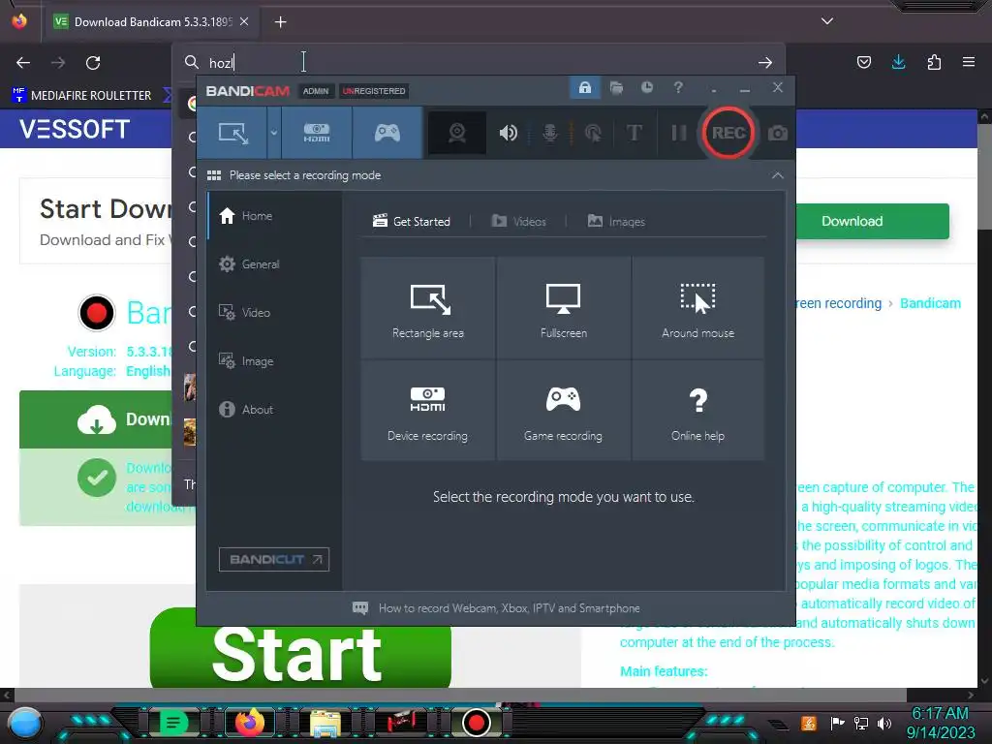
Task: Click the network icon in system tray
Action: click(x=861, y=723)
